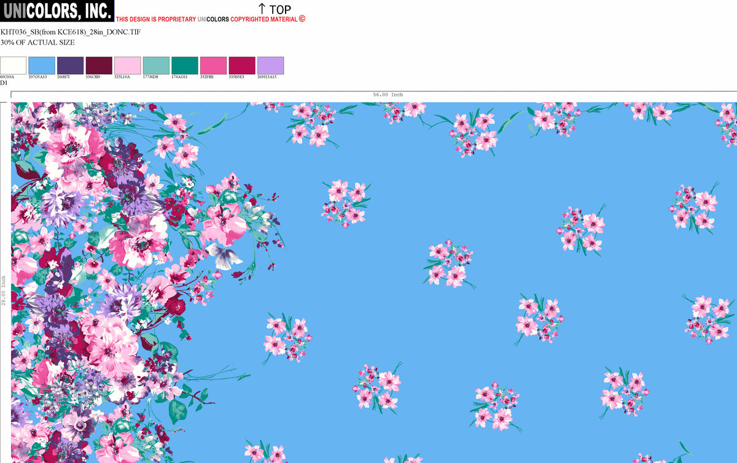Click the proprietary design copyright notice
Viewport: 737px width, 463px height.
211,19
